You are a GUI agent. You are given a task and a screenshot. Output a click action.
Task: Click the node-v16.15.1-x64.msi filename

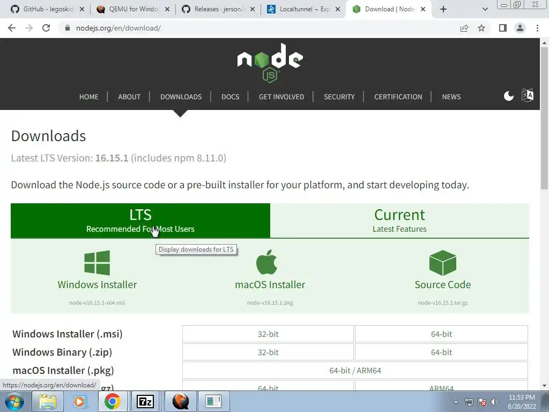tap(97, 303)
